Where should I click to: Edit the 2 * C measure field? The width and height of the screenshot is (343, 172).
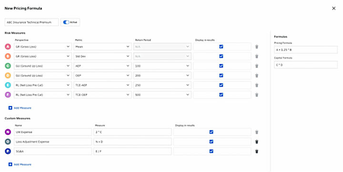132,132
